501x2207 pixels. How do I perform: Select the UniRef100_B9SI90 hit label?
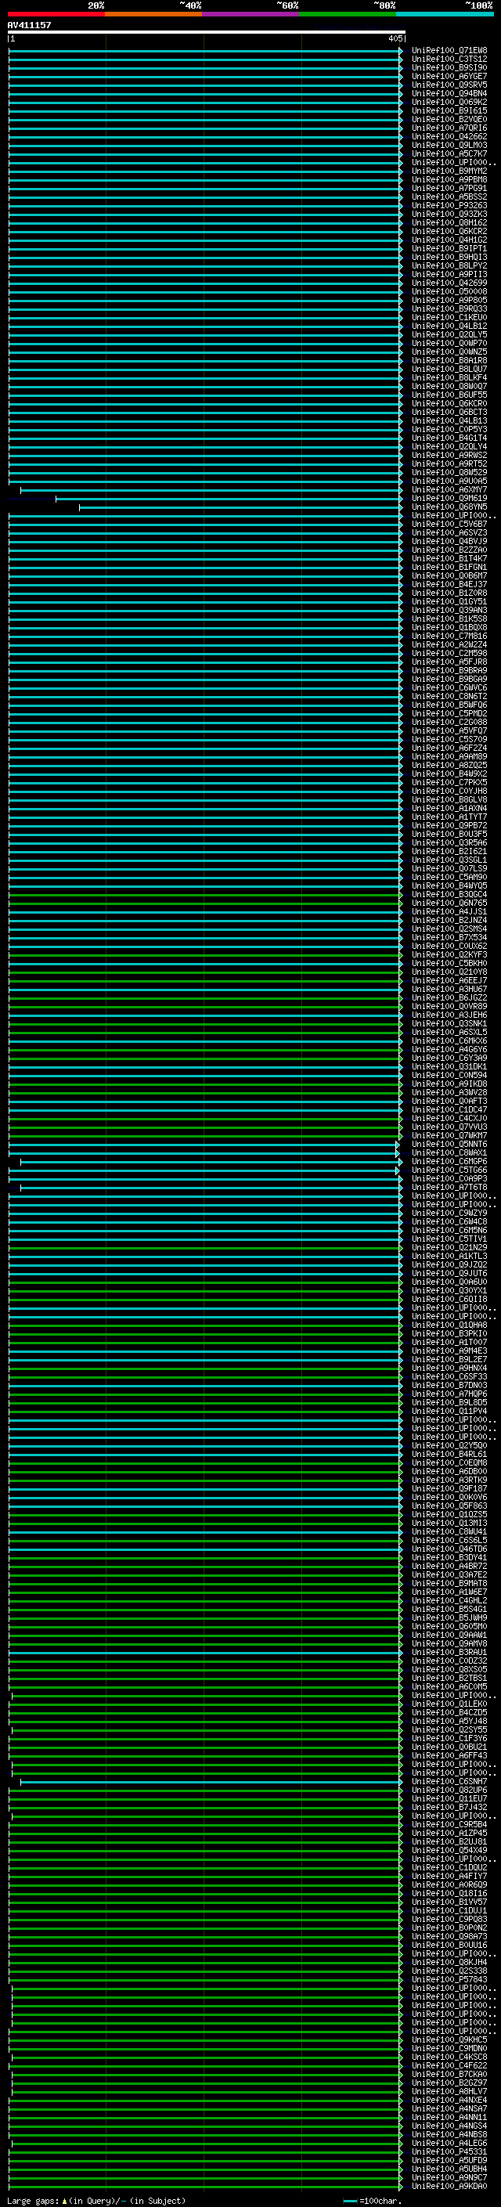(449, 67)
